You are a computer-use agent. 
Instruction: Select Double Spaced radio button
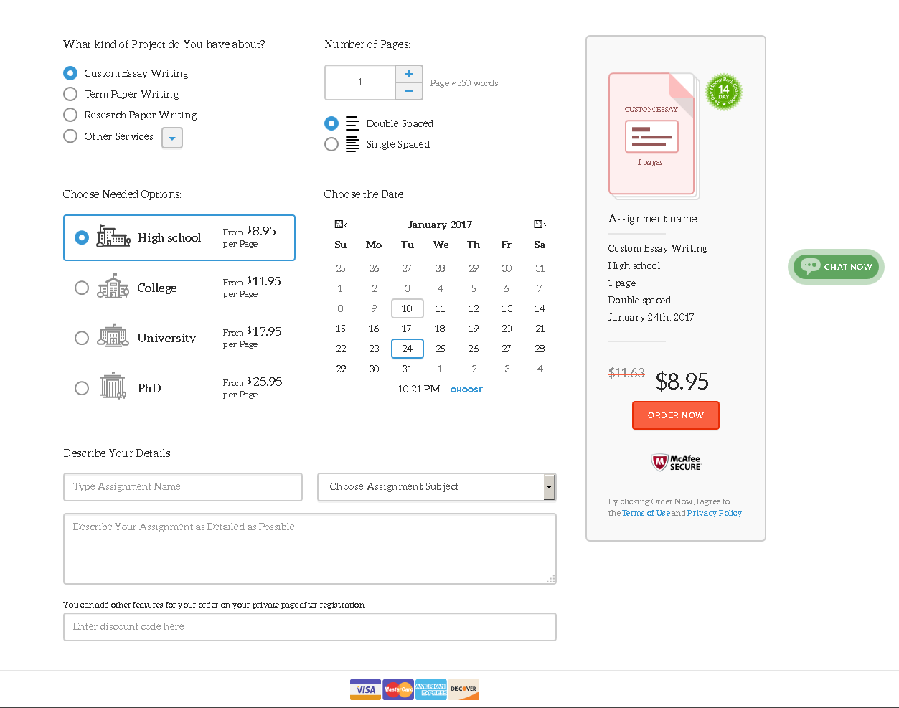tap(331, 123)
